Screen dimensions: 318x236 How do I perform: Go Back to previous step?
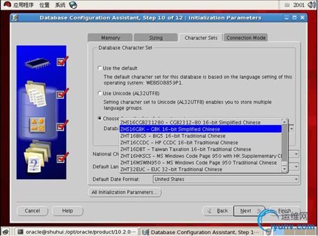tap(218, 211)
